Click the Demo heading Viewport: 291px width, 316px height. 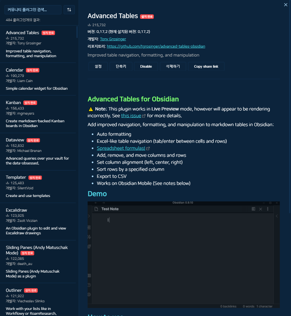click(x=97, y=194)
